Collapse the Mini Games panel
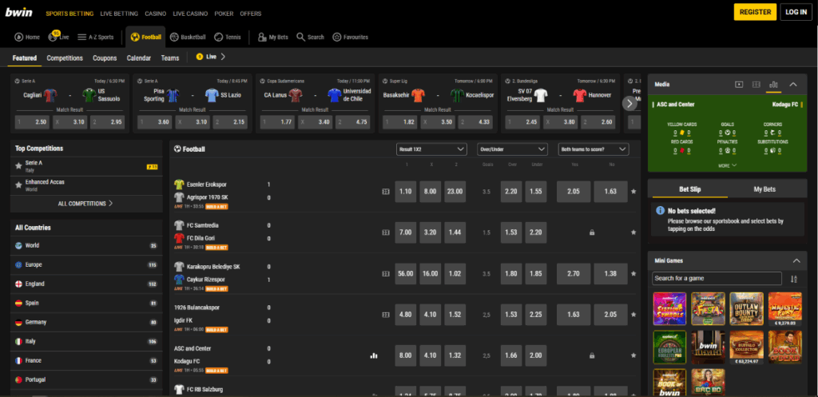This screenshot has width=818, height=397. click(796, 261)
